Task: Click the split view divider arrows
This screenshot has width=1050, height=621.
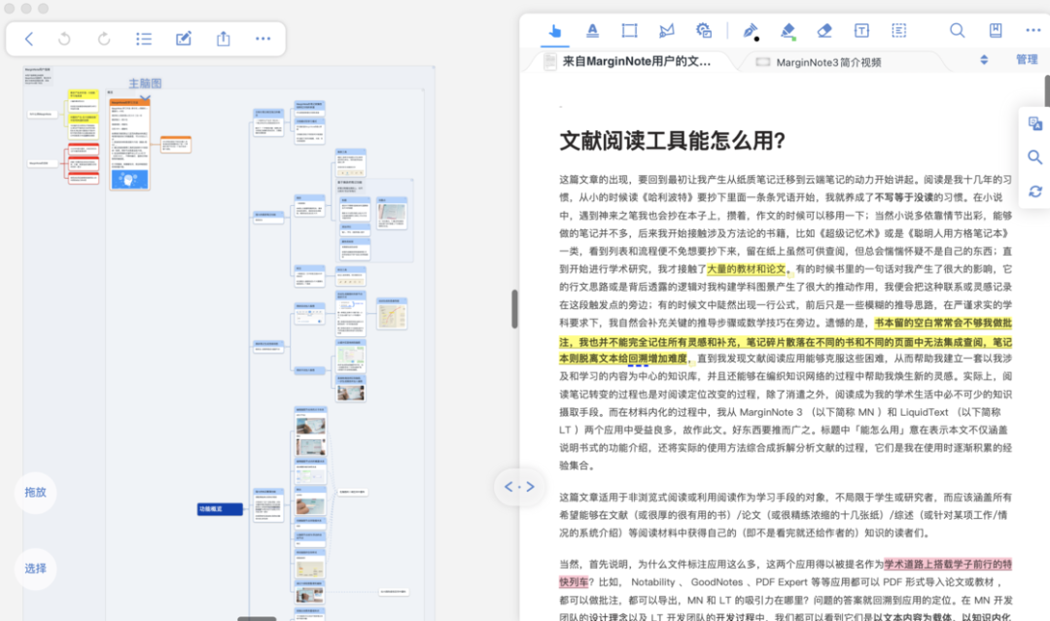Action: click(519, 487)
